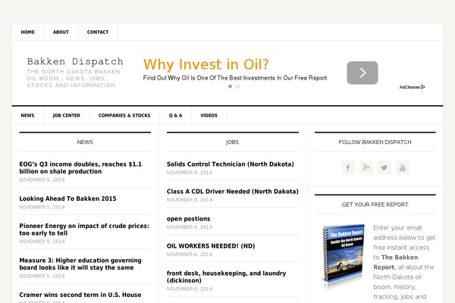
Task: Open the Q & A section
Action: (x=175, y=116)
